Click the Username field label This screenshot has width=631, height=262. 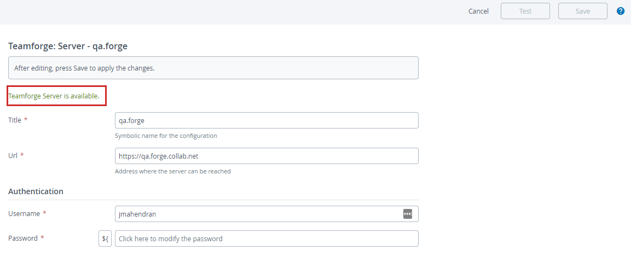coord(24,213)
